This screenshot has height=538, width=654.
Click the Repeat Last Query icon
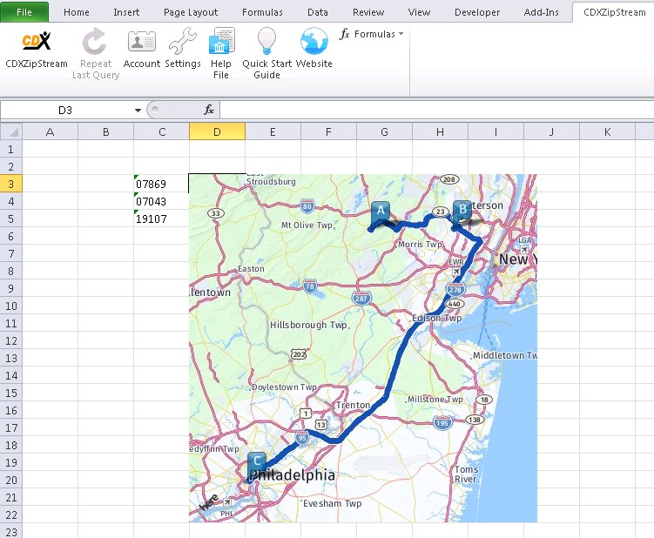(95, 43)
